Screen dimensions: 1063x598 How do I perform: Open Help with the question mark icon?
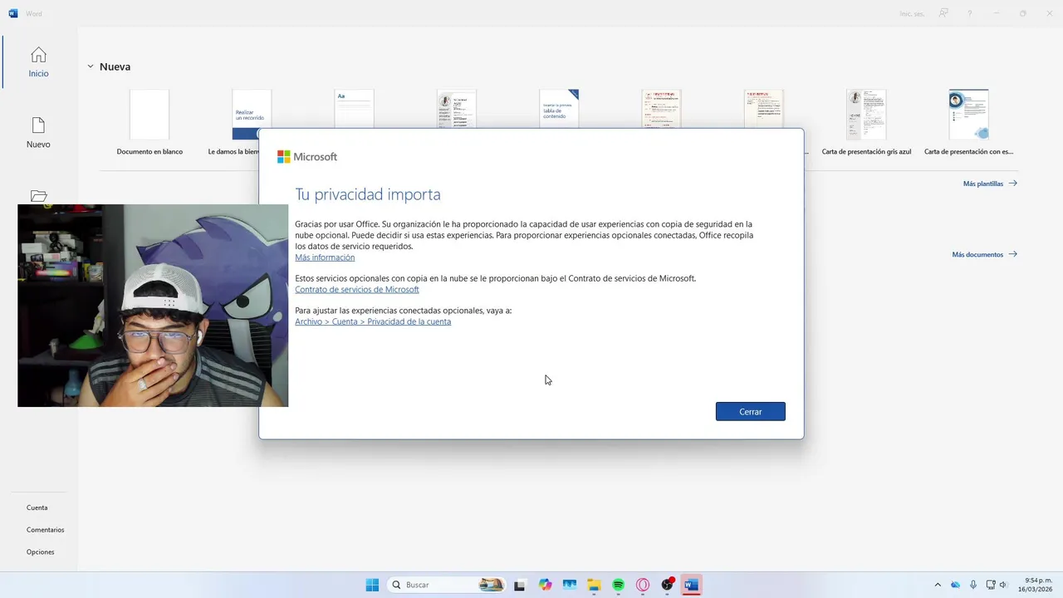tap(969, 13)
